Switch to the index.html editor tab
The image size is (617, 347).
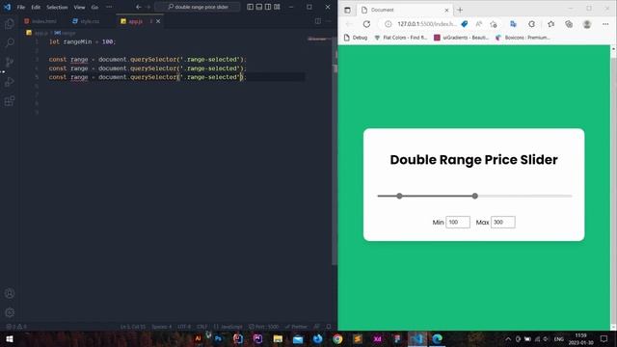pos(40,21)
